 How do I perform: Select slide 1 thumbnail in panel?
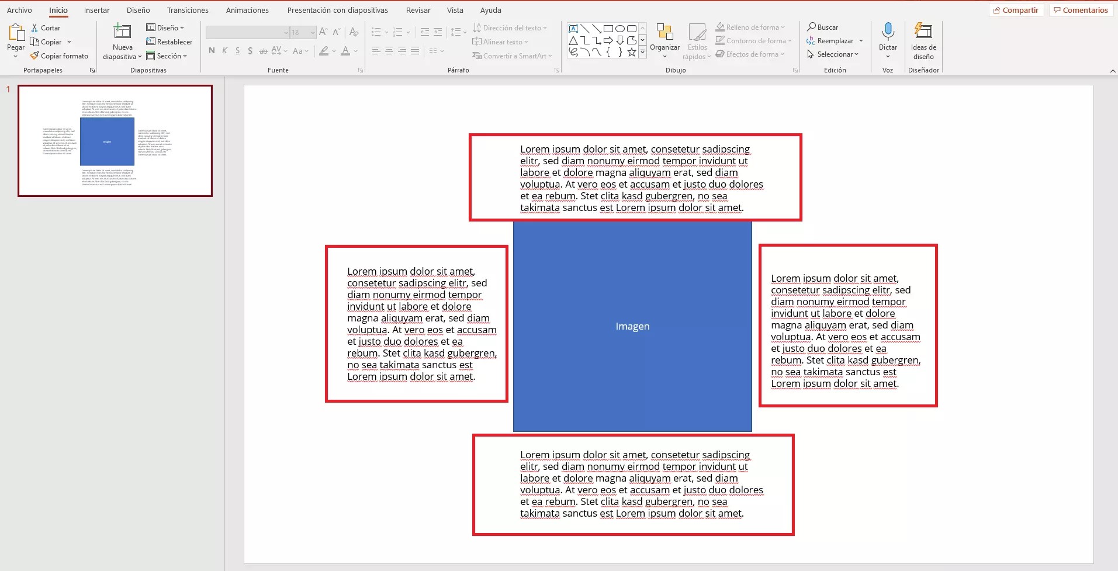[115, 141]
